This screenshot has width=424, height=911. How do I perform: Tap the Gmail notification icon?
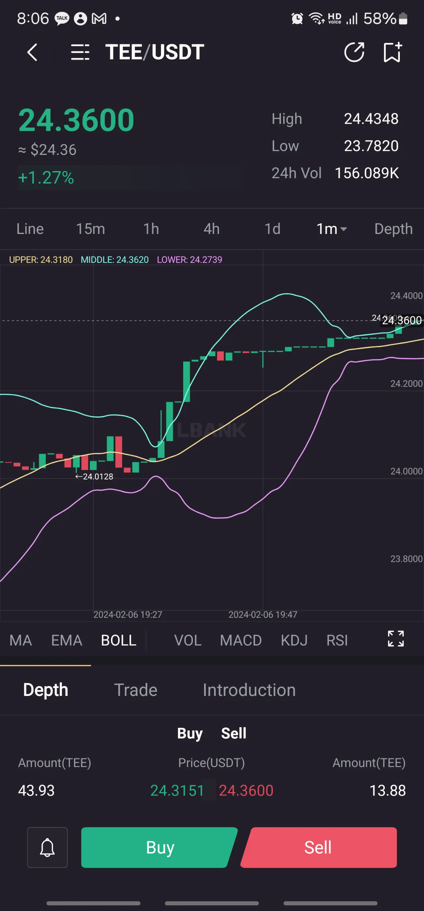(x=99, y=18)
